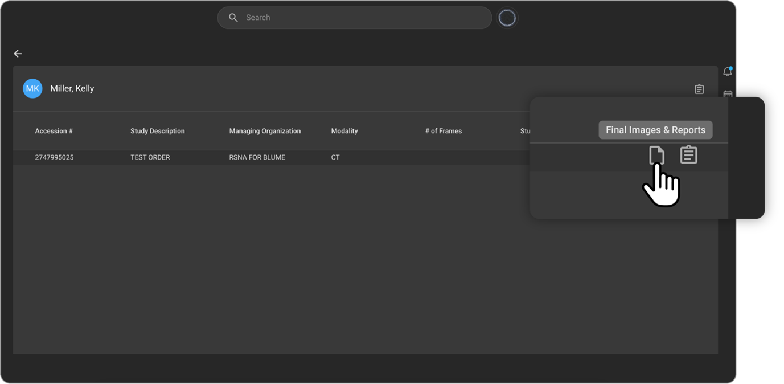Click the # of Frames column header
Image resolution: width=784 pixels, height=384 pixels.
point(443,131)
